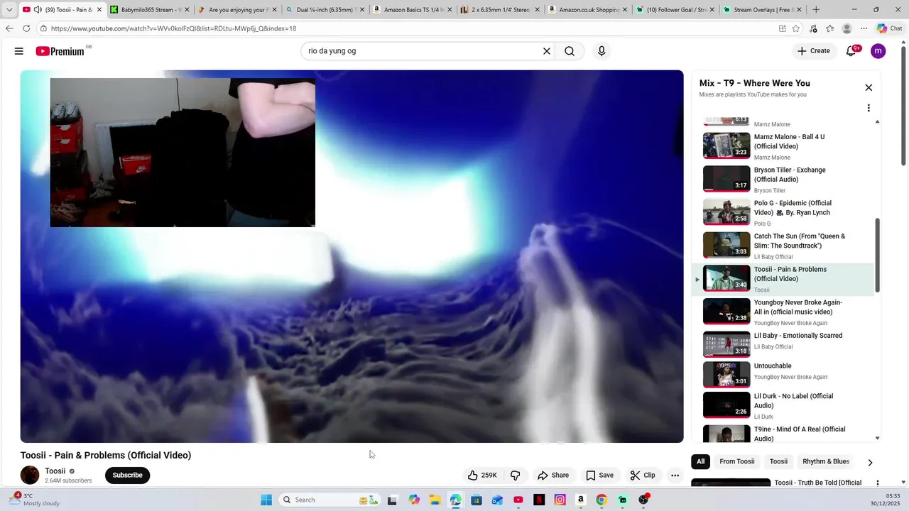
Task: Open Toosii channel avatar
Action: coord(30,476)
